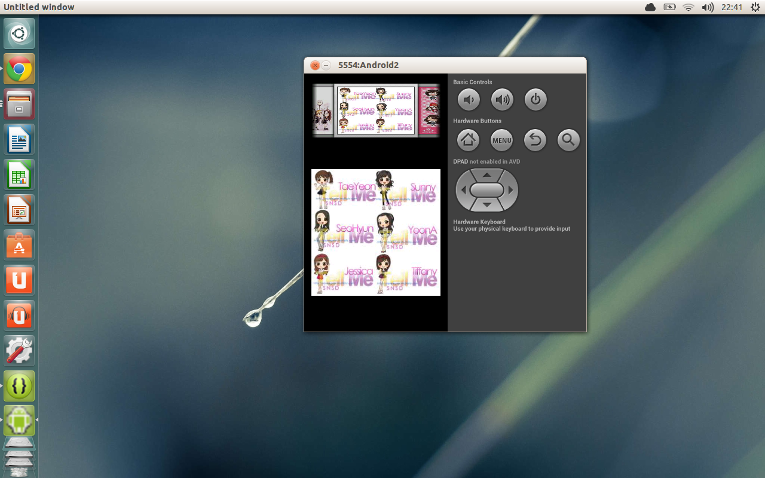Open the Ubuntu Dash from launcher
The width and height of the screenshot is (765, 478).
tap(19, 33)
